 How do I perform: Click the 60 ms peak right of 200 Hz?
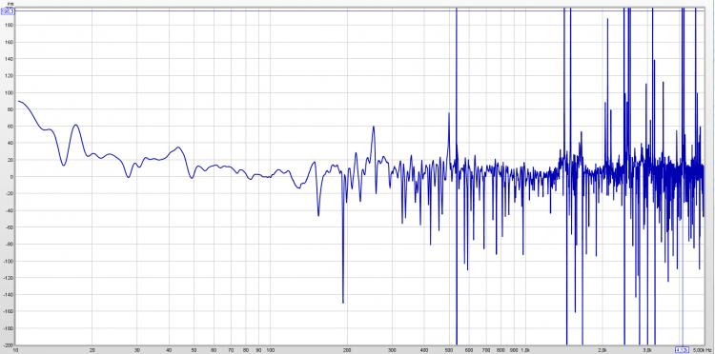[373, 127]
